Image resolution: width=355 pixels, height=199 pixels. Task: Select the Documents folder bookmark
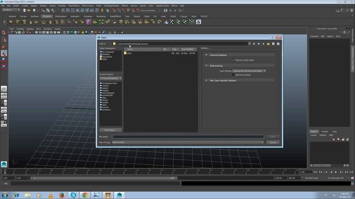tap(106, 56)
